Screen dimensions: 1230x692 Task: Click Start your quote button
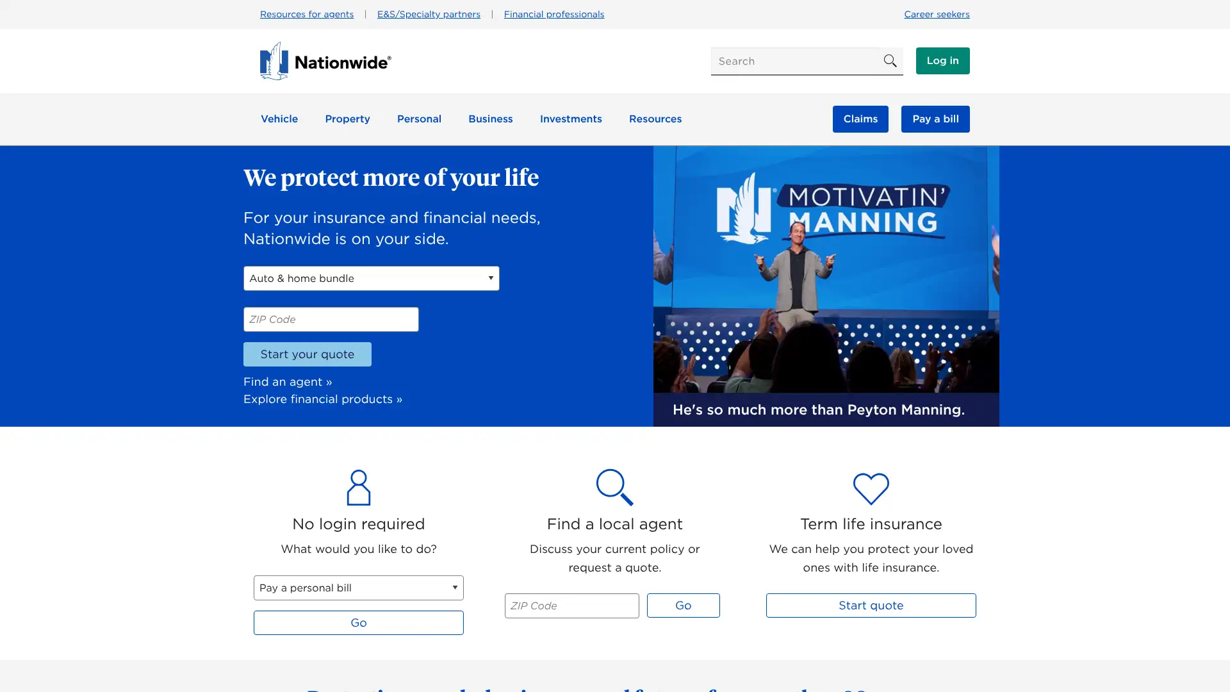(x=307, y=354)
